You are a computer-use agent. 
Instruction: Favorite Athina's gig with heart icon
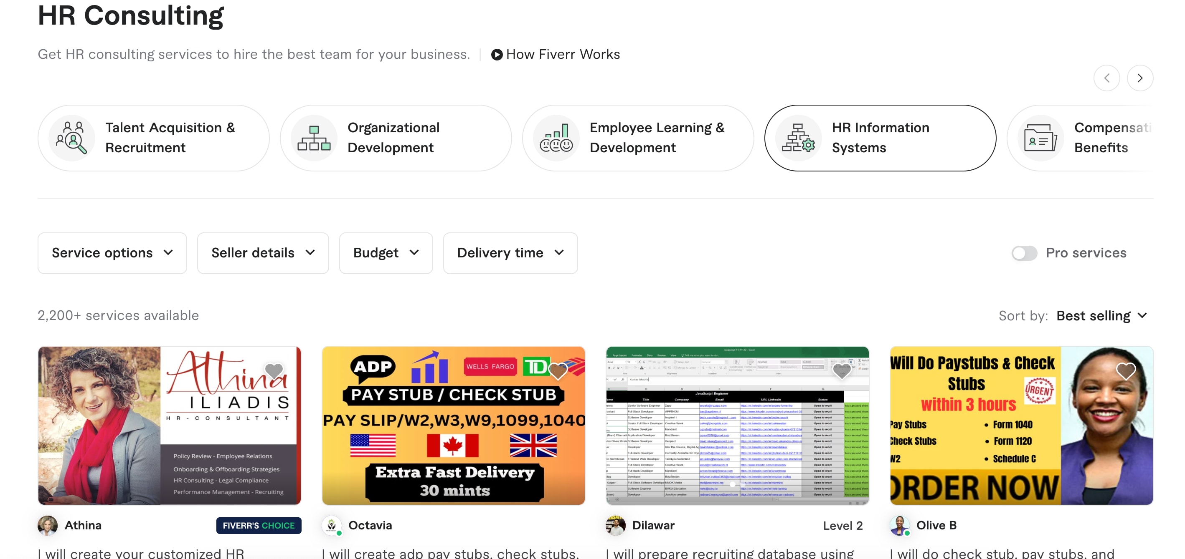click(274, 370)
